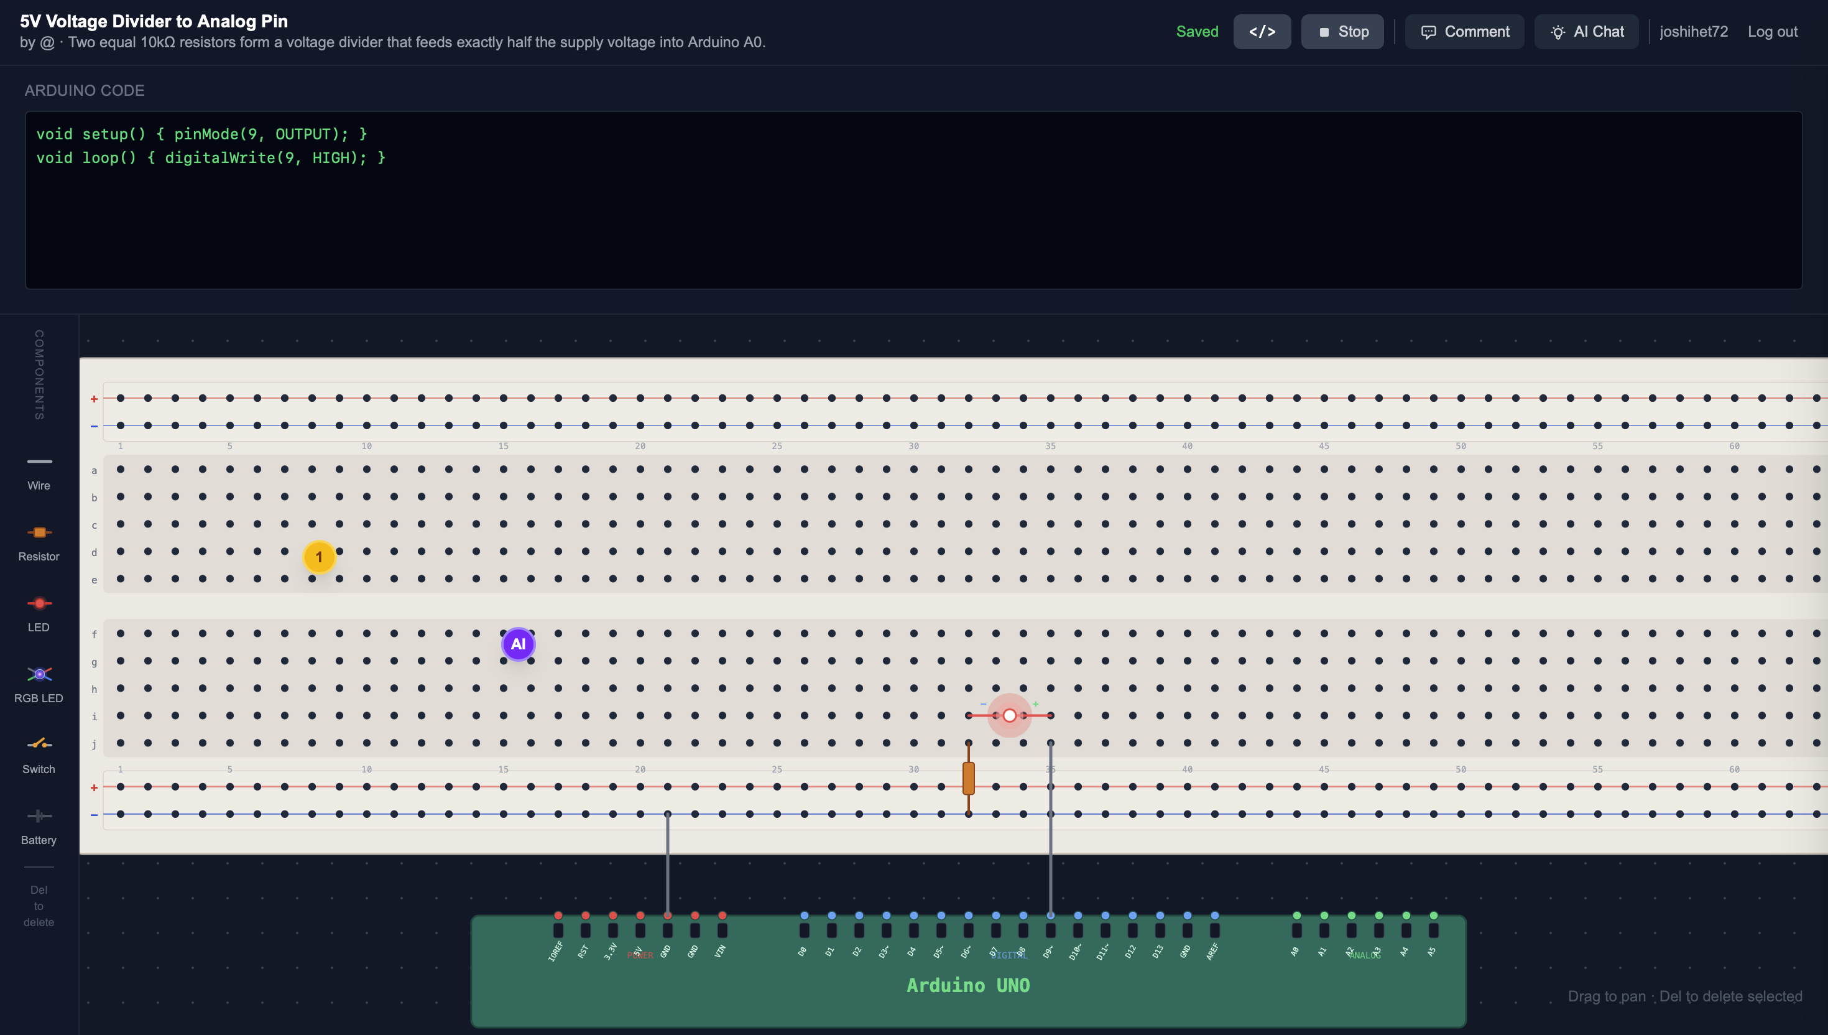Open the purple AI marker on breadboard
This screenshot has width=1828, height=1035.
click(518, 644)
